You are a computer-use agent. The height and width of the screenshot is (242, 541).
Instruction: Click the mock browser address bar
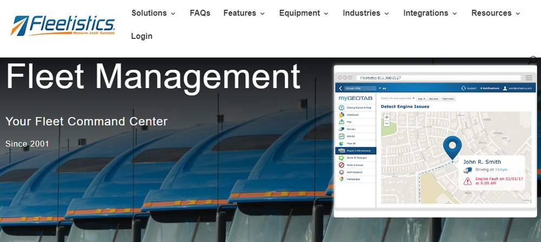pyautogui.click(x=438, y=78)
